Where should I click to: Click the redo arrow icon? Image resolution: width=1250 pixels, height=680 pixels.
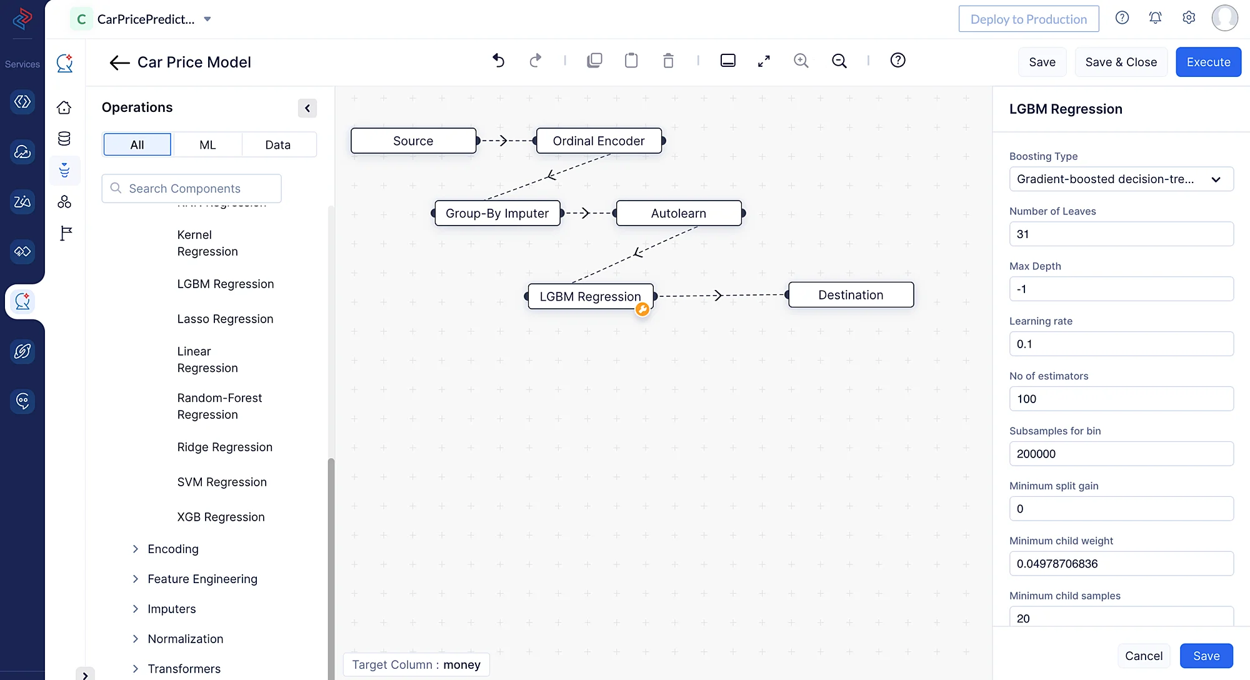[535, 61]
